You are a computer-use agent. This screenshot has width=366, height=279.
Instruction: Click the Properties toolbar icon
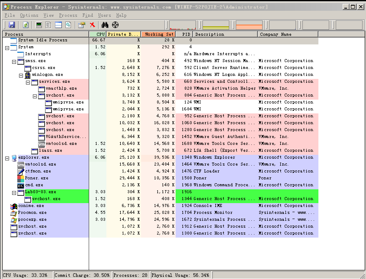[x=81, y=25]
